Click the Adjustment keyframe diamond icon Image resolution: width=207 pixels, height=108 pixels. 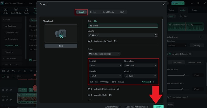[200, 37]
